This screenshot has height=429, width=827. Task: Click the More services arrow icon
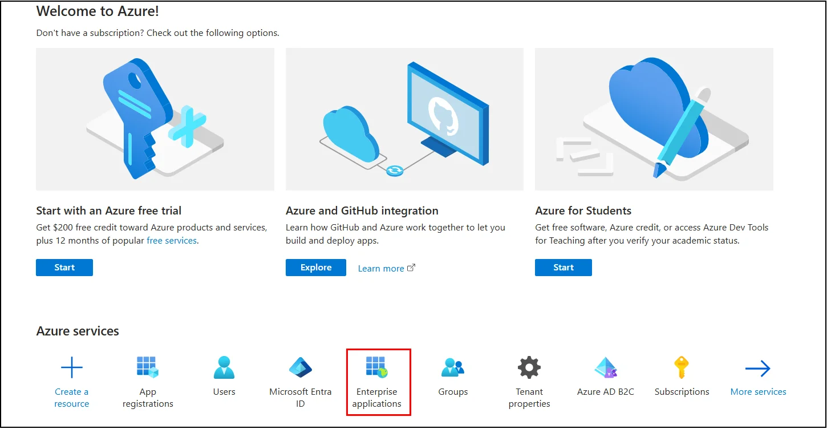758,369
